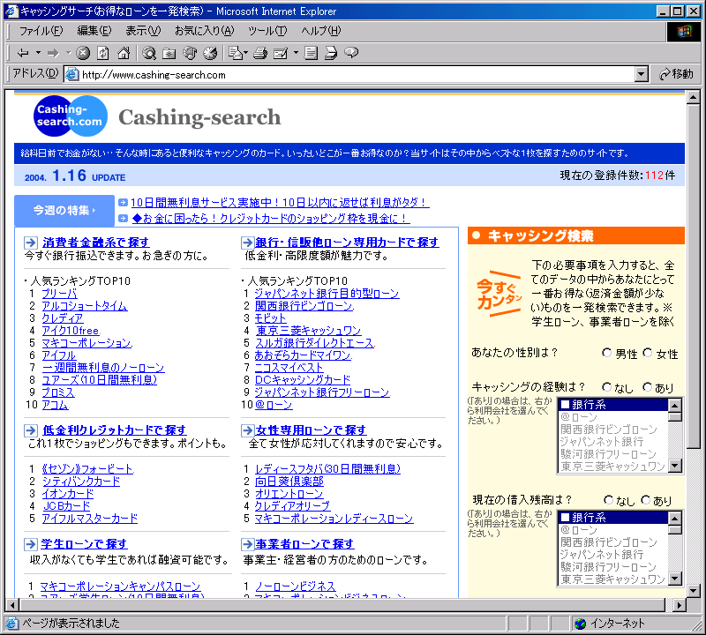The image size is (706, 635).
Task: Print the page with the printer icon
Action: [x=260, y=53]
